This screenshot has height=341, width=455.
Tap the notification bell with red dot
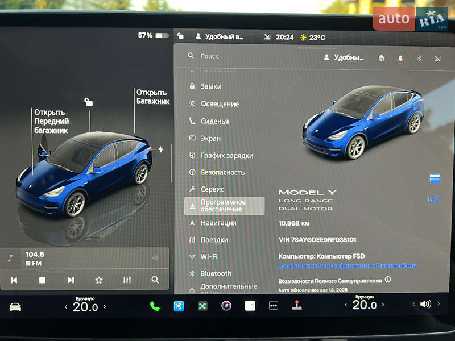point(400,57)
